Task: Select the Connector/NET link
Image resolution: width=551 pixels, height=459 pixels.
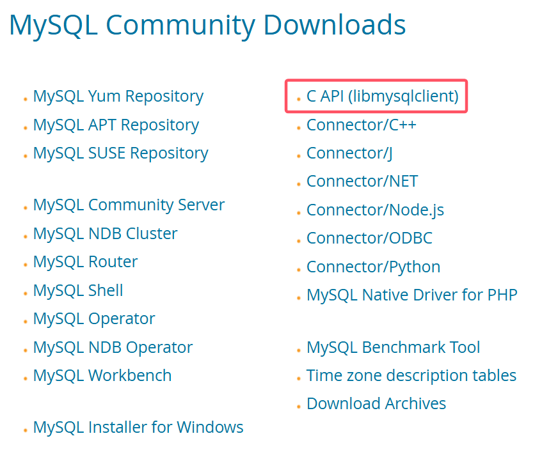Action: (362, 182)
